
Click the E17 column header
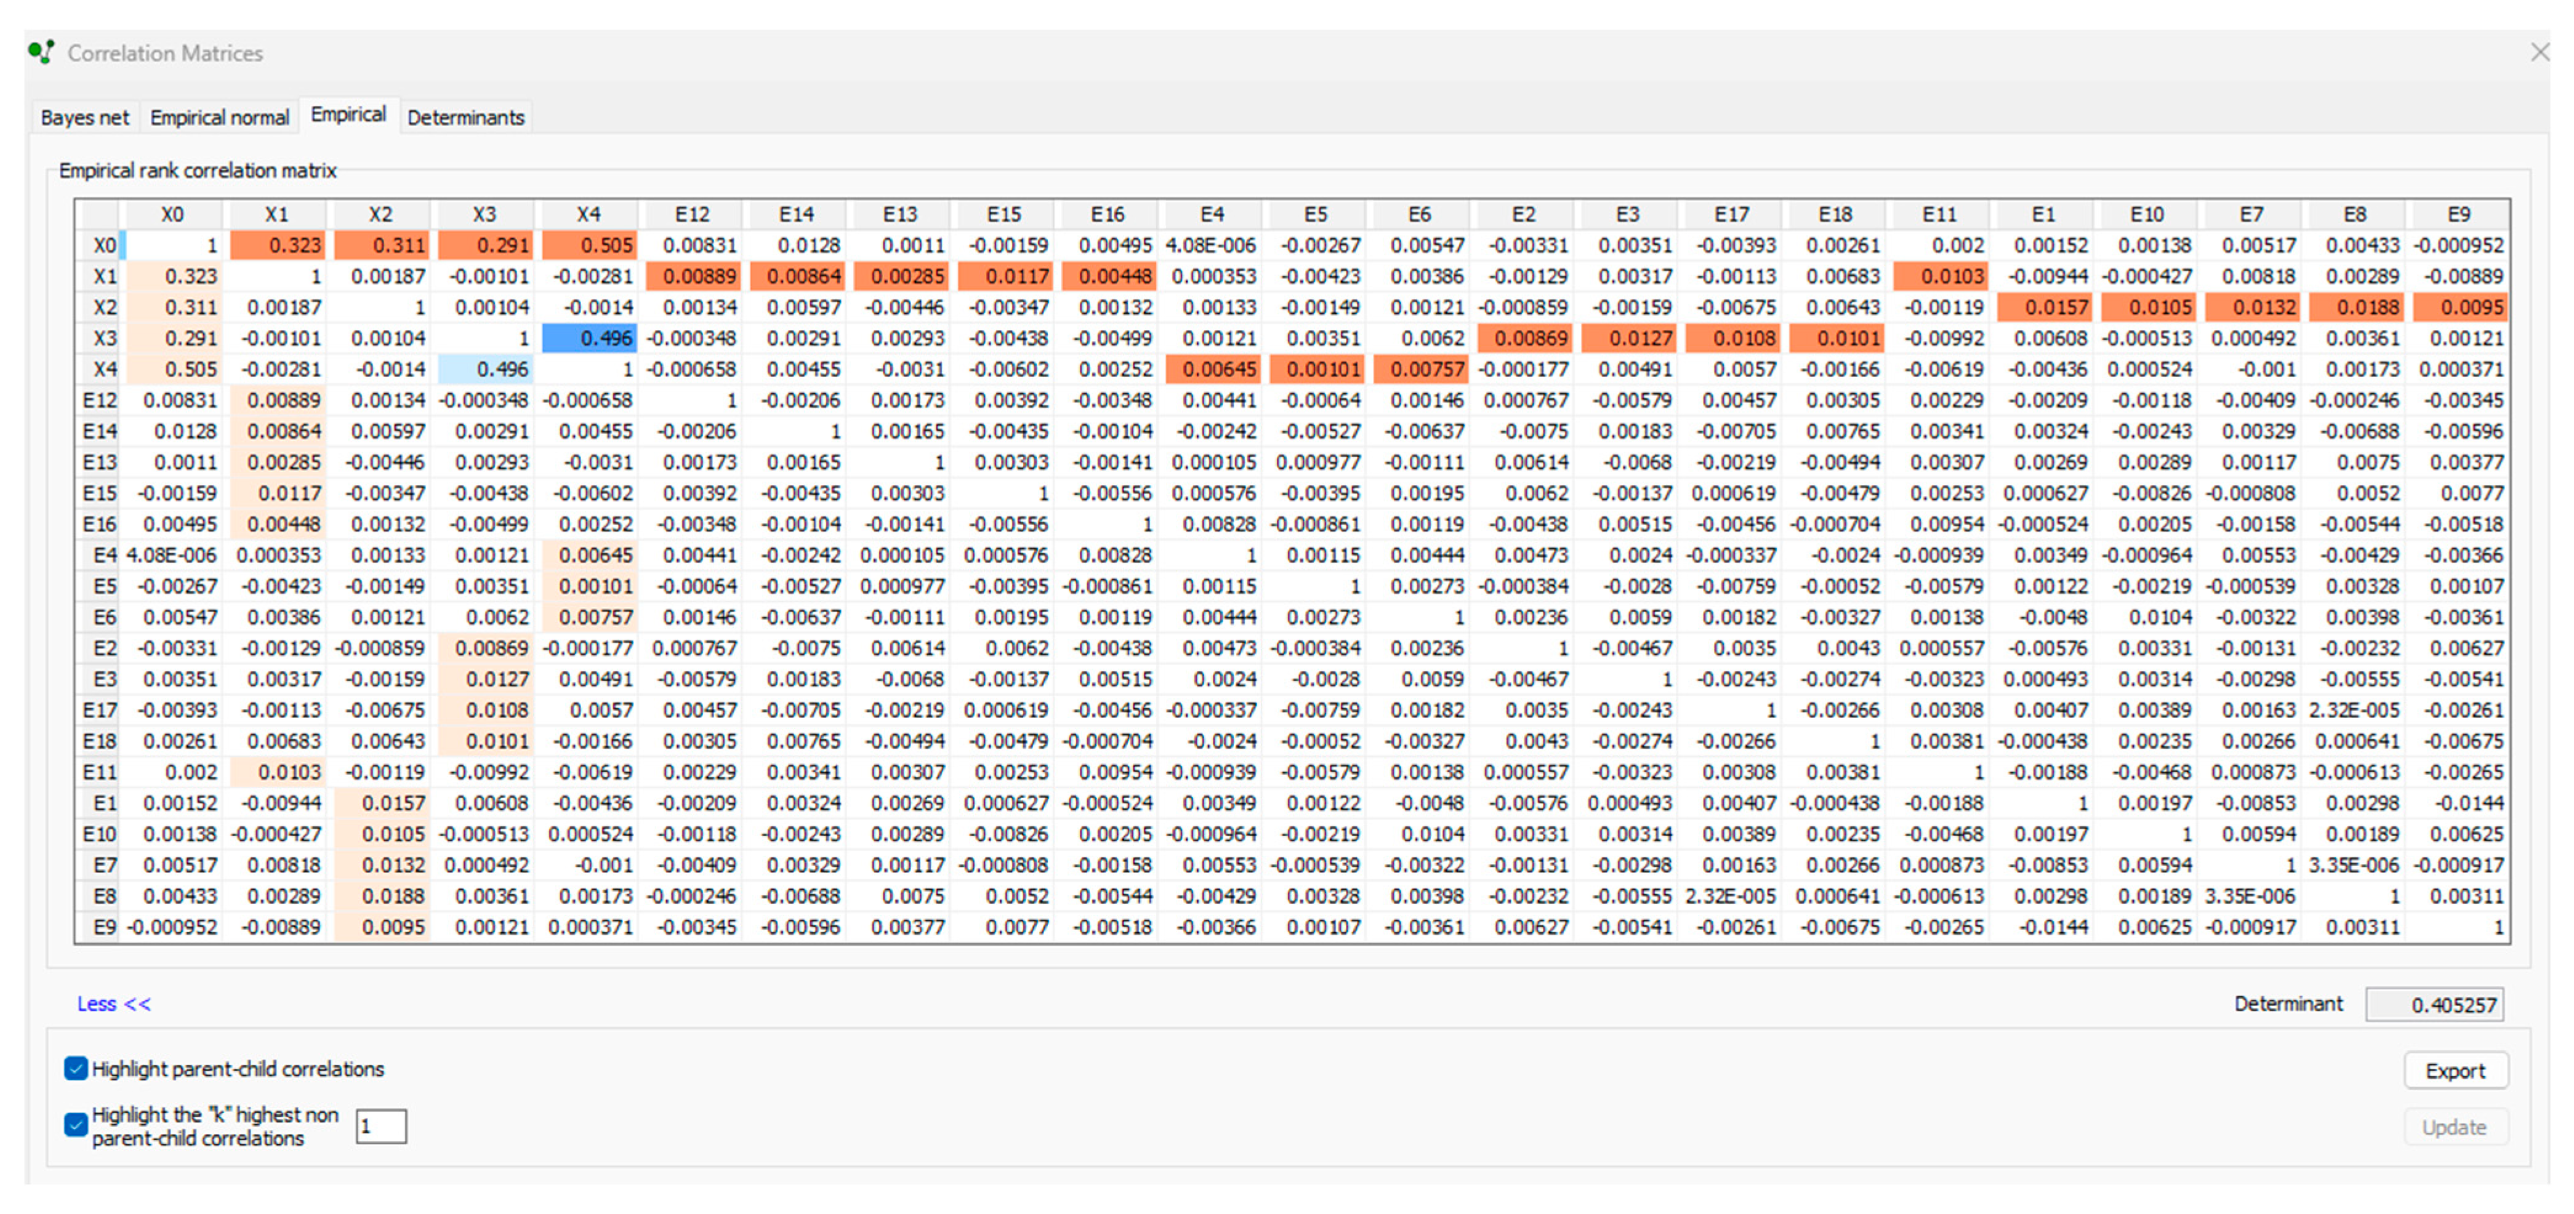point(1732,215)
